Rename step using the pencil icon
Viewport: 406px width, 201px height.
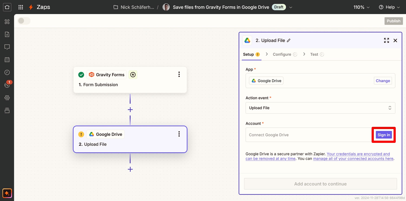pyautogui.click(x=289, y=40)
